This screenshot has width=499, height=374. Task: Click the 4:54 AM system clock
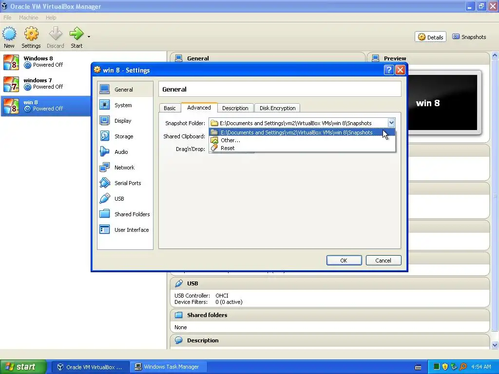pyautogui.click(x=481, y=367)
